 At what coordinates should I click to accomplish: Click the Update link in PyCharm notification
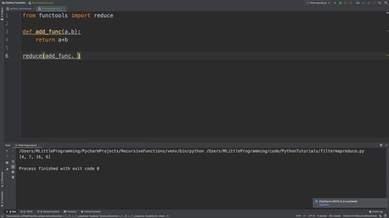pyautogui.click(x=324, y=205)
